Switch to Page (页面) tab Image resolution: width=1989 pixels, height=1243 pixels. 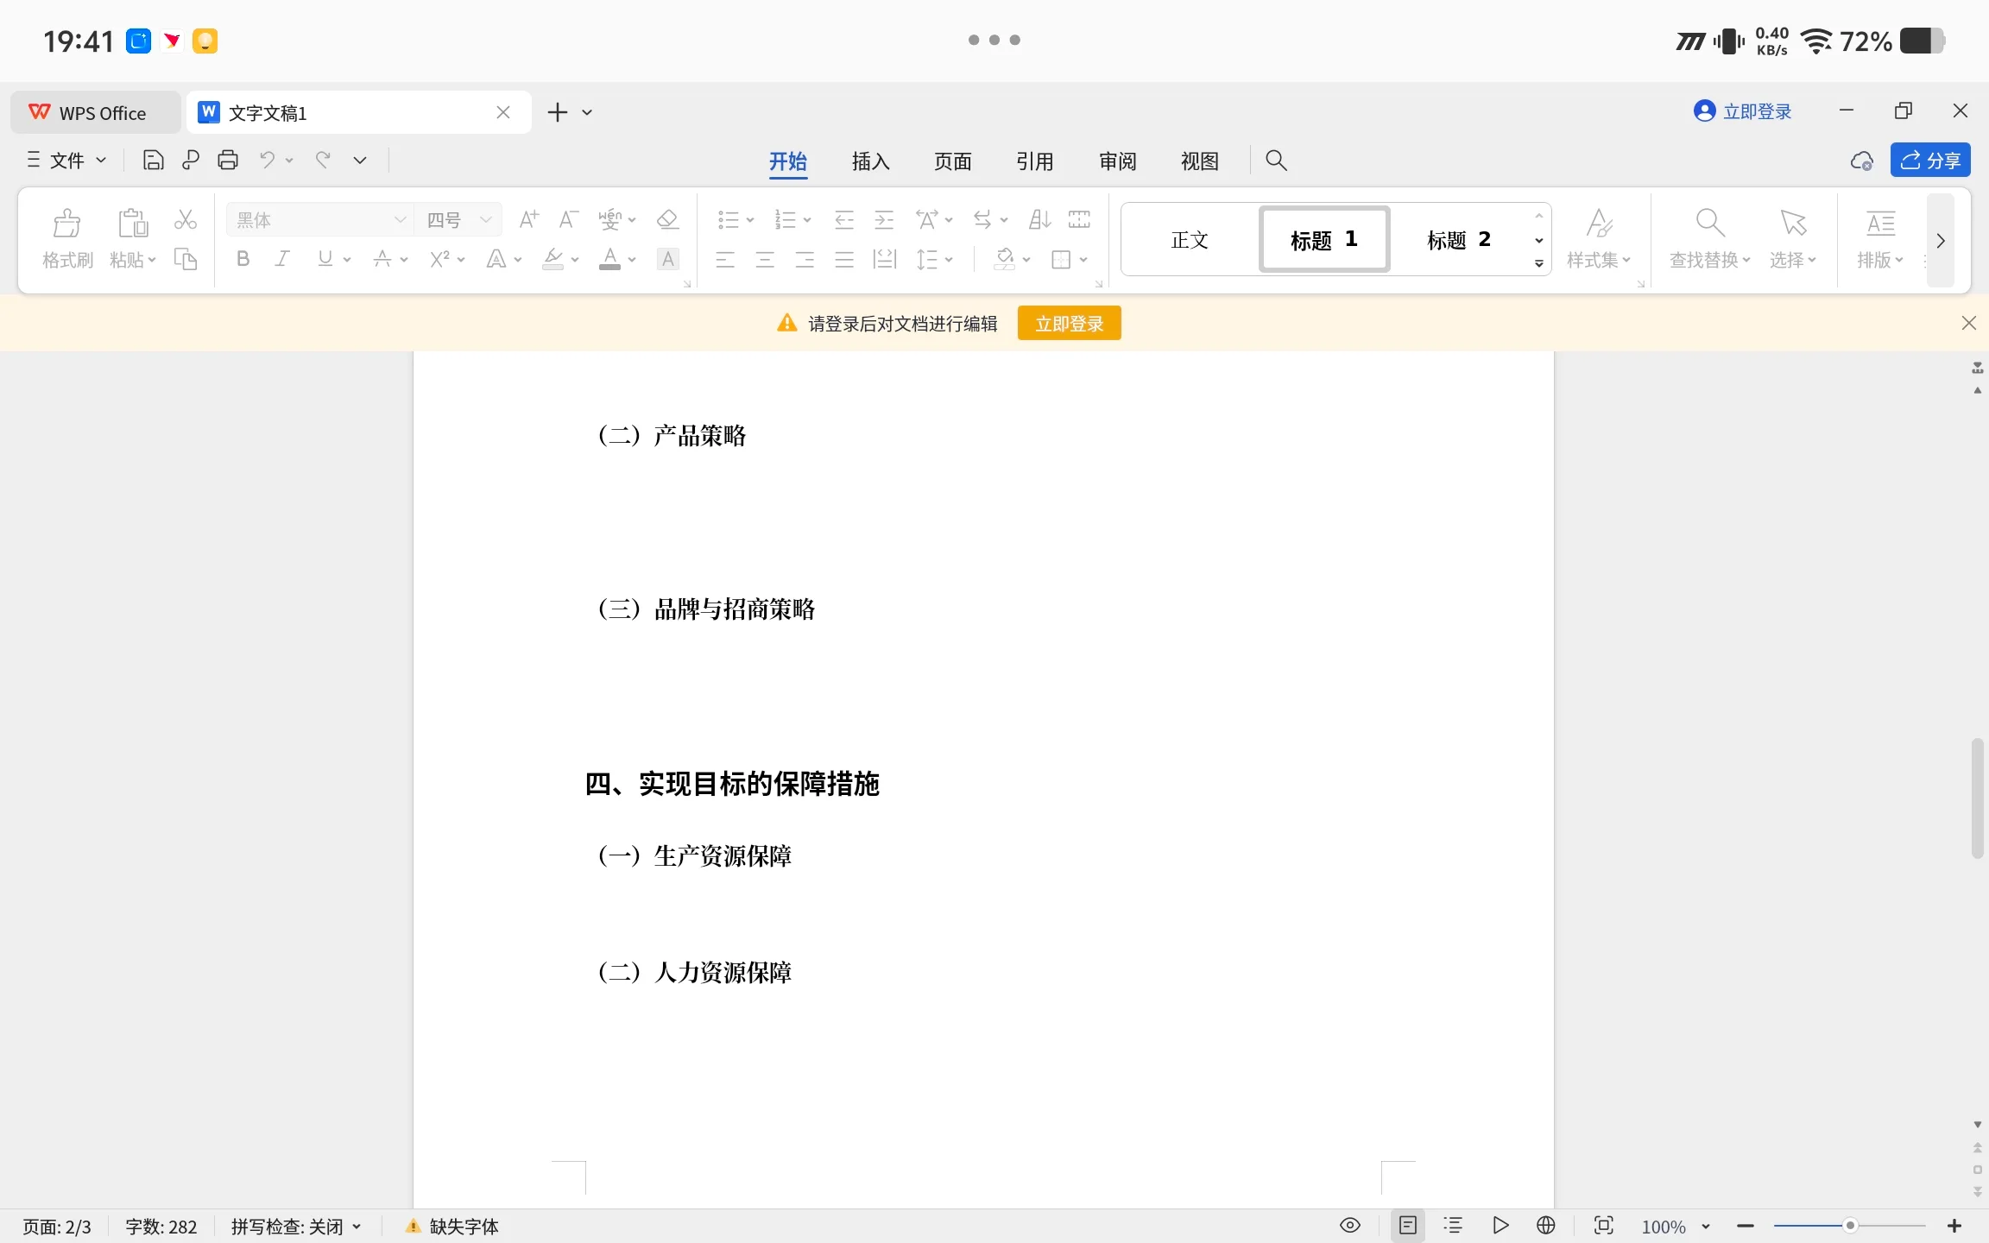coord(952,161)
